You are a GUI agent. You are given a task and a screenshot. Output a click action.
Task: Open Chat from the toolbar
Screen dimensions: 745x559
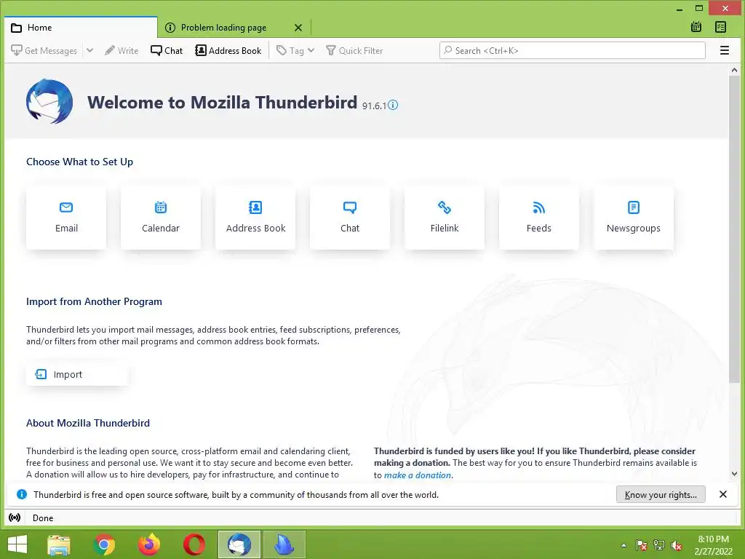pos(167,50)
